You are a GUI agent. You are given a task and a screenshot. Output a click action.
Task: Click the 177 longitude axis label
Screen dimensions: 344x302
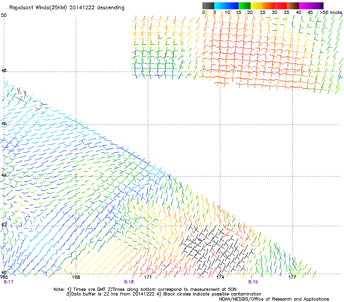(292, 277)
